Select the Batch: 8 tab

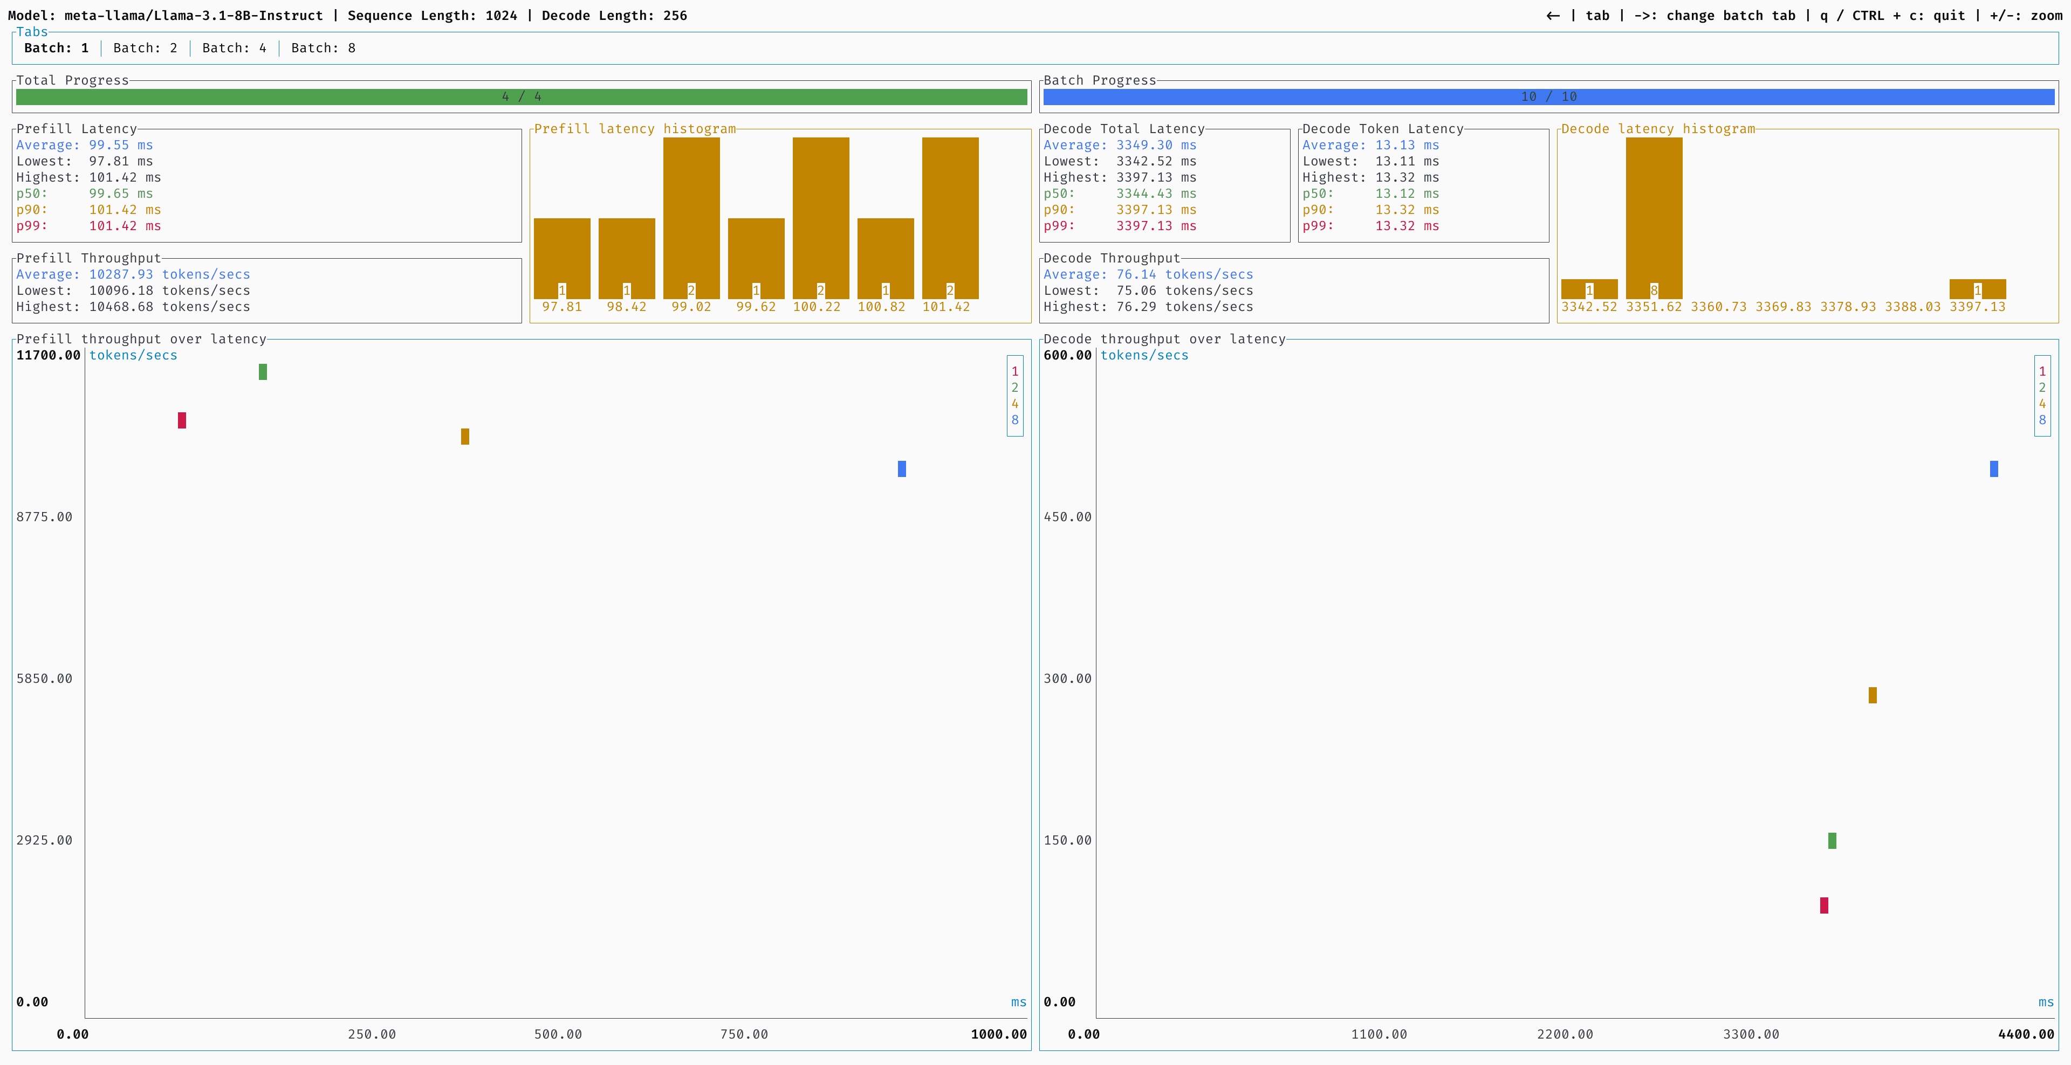click(323, 48)
